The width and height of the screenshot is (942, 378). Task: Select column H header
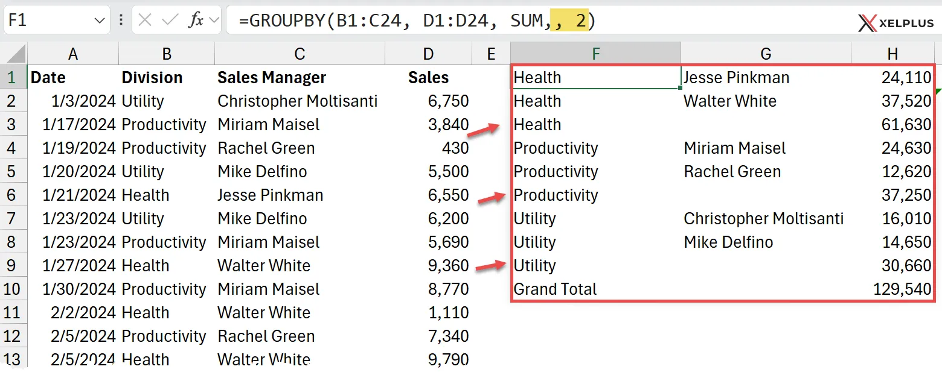(x=892, y=54)
